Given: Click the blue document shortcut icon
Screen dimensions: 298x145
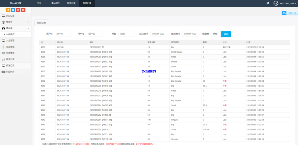Looking at the screenshot, I should coord(13,10).
